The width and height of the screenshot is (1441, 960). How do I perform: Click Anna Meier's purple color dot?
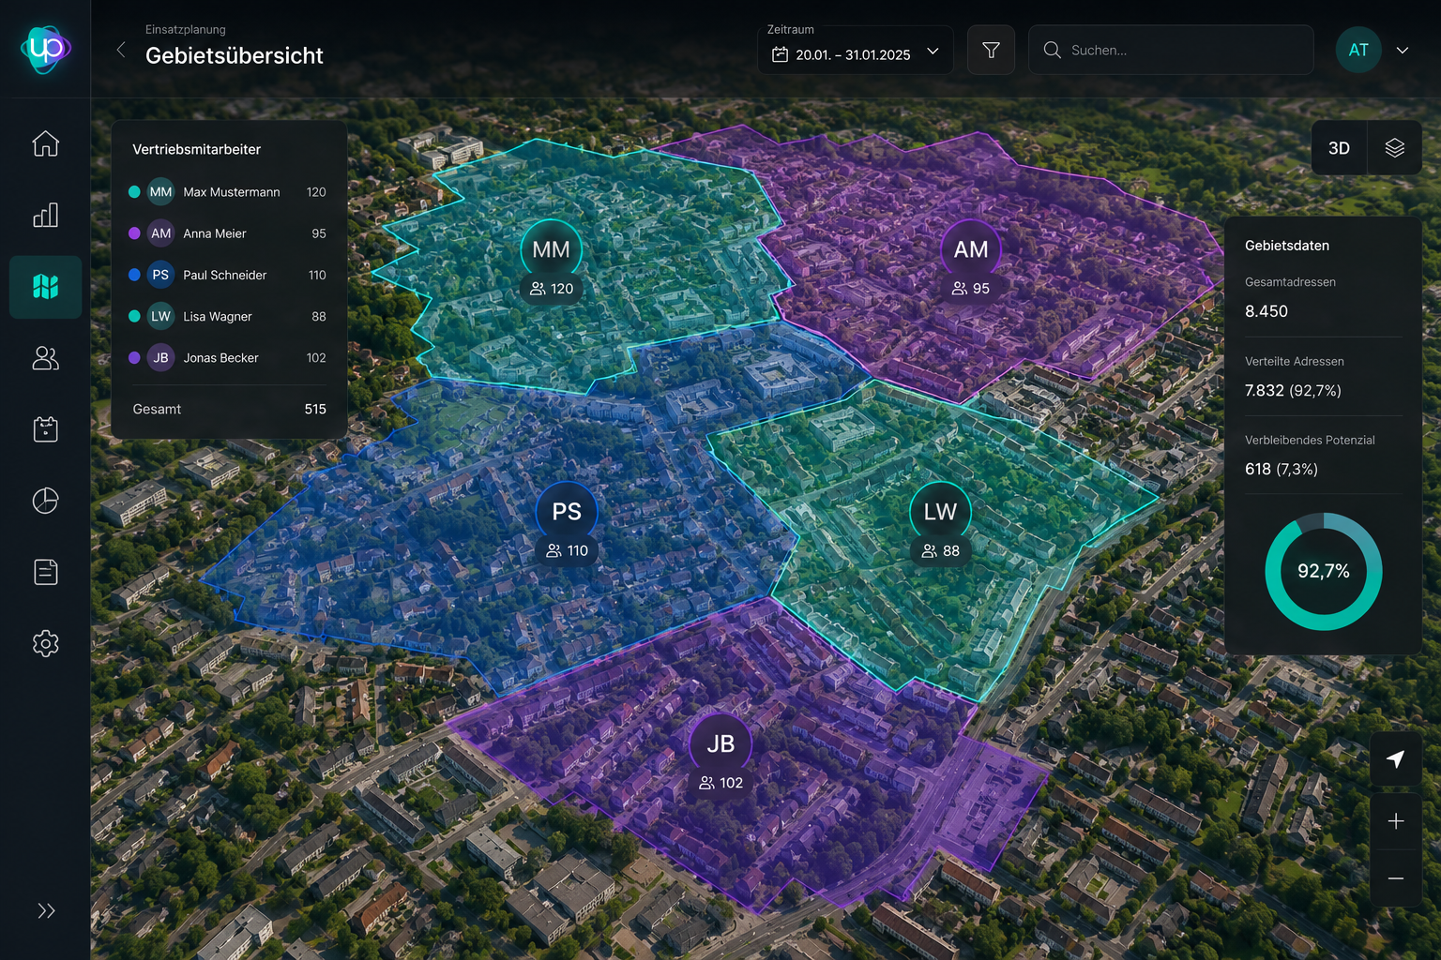pos(134,233)
